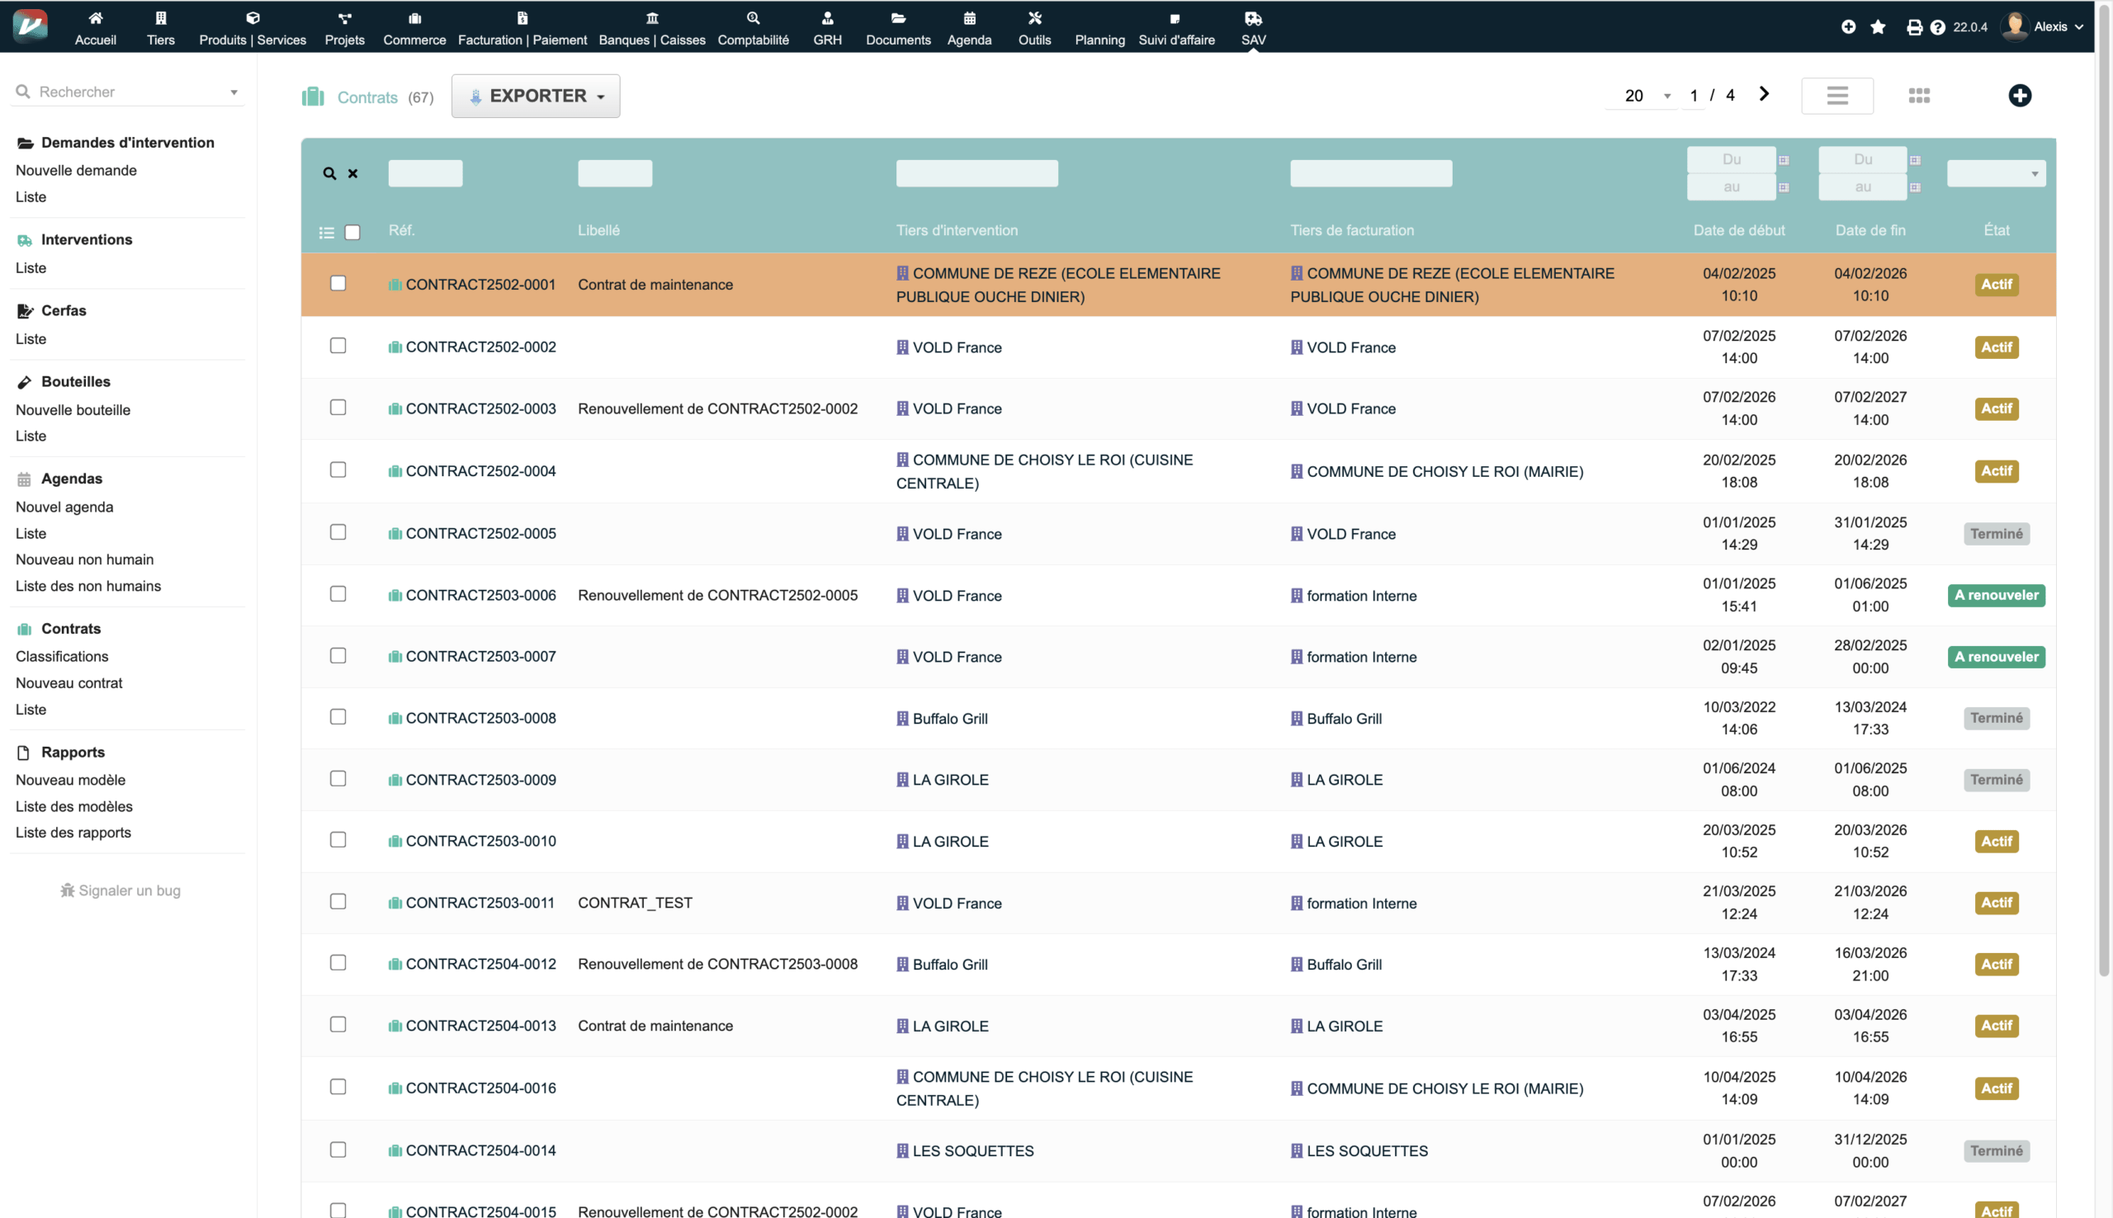The height and width of the screenshot is (1218, 2113).
Task: Select all contracts with header checkbox
Action: [352, 233]
